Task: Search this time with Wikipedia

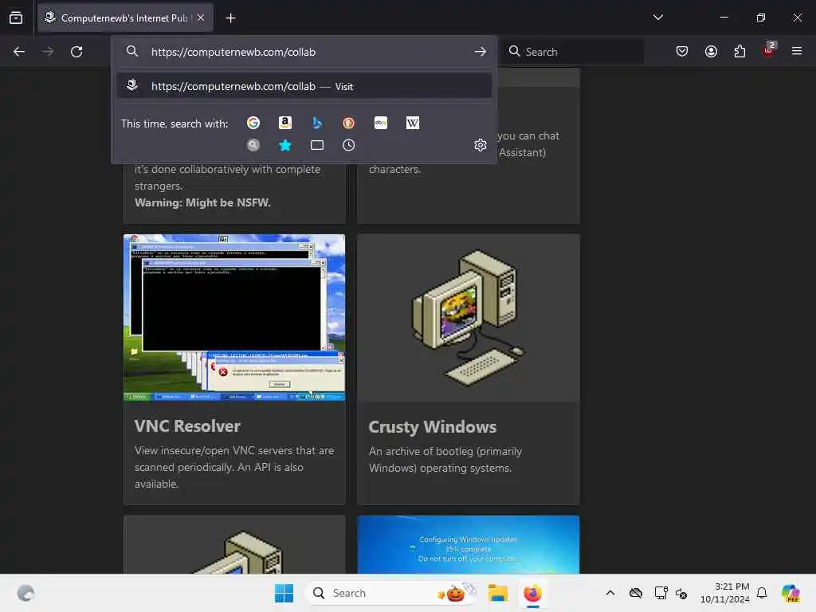Action: [x=412, y=123]
